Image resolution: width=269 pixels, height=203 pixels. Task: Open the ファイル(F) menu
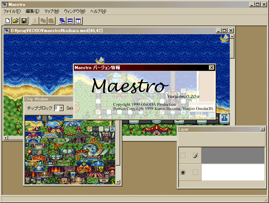12,11
